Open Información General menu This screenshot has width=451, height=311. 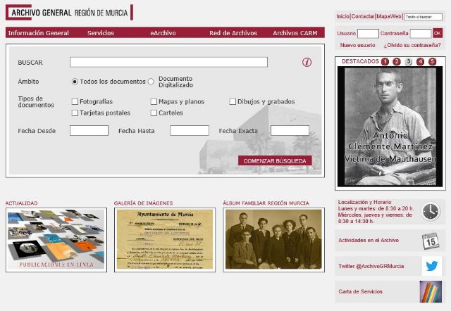point(39,33)
